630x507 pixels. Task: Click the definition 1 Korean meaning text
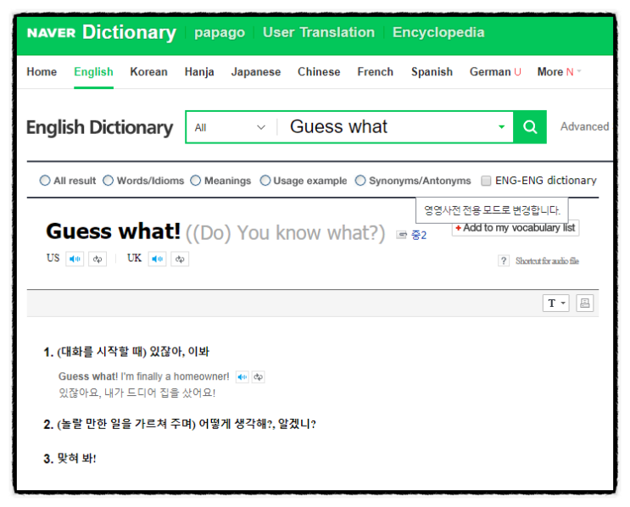[x=133, y=352]
